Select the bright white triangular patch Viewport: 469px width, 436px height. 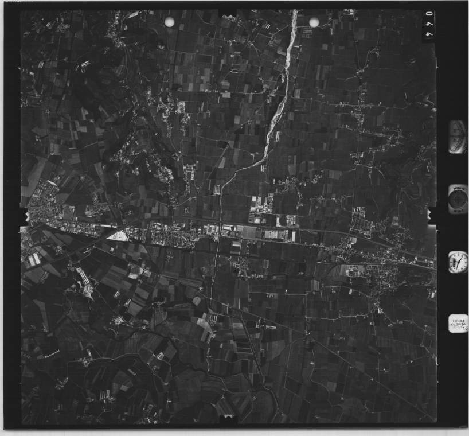point(118,235)
